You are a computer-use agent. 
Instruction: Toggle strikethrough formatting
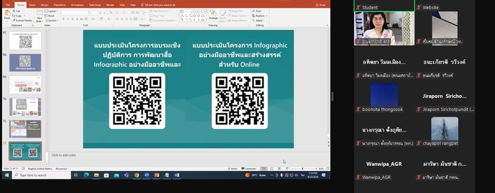tap(81, 19)
